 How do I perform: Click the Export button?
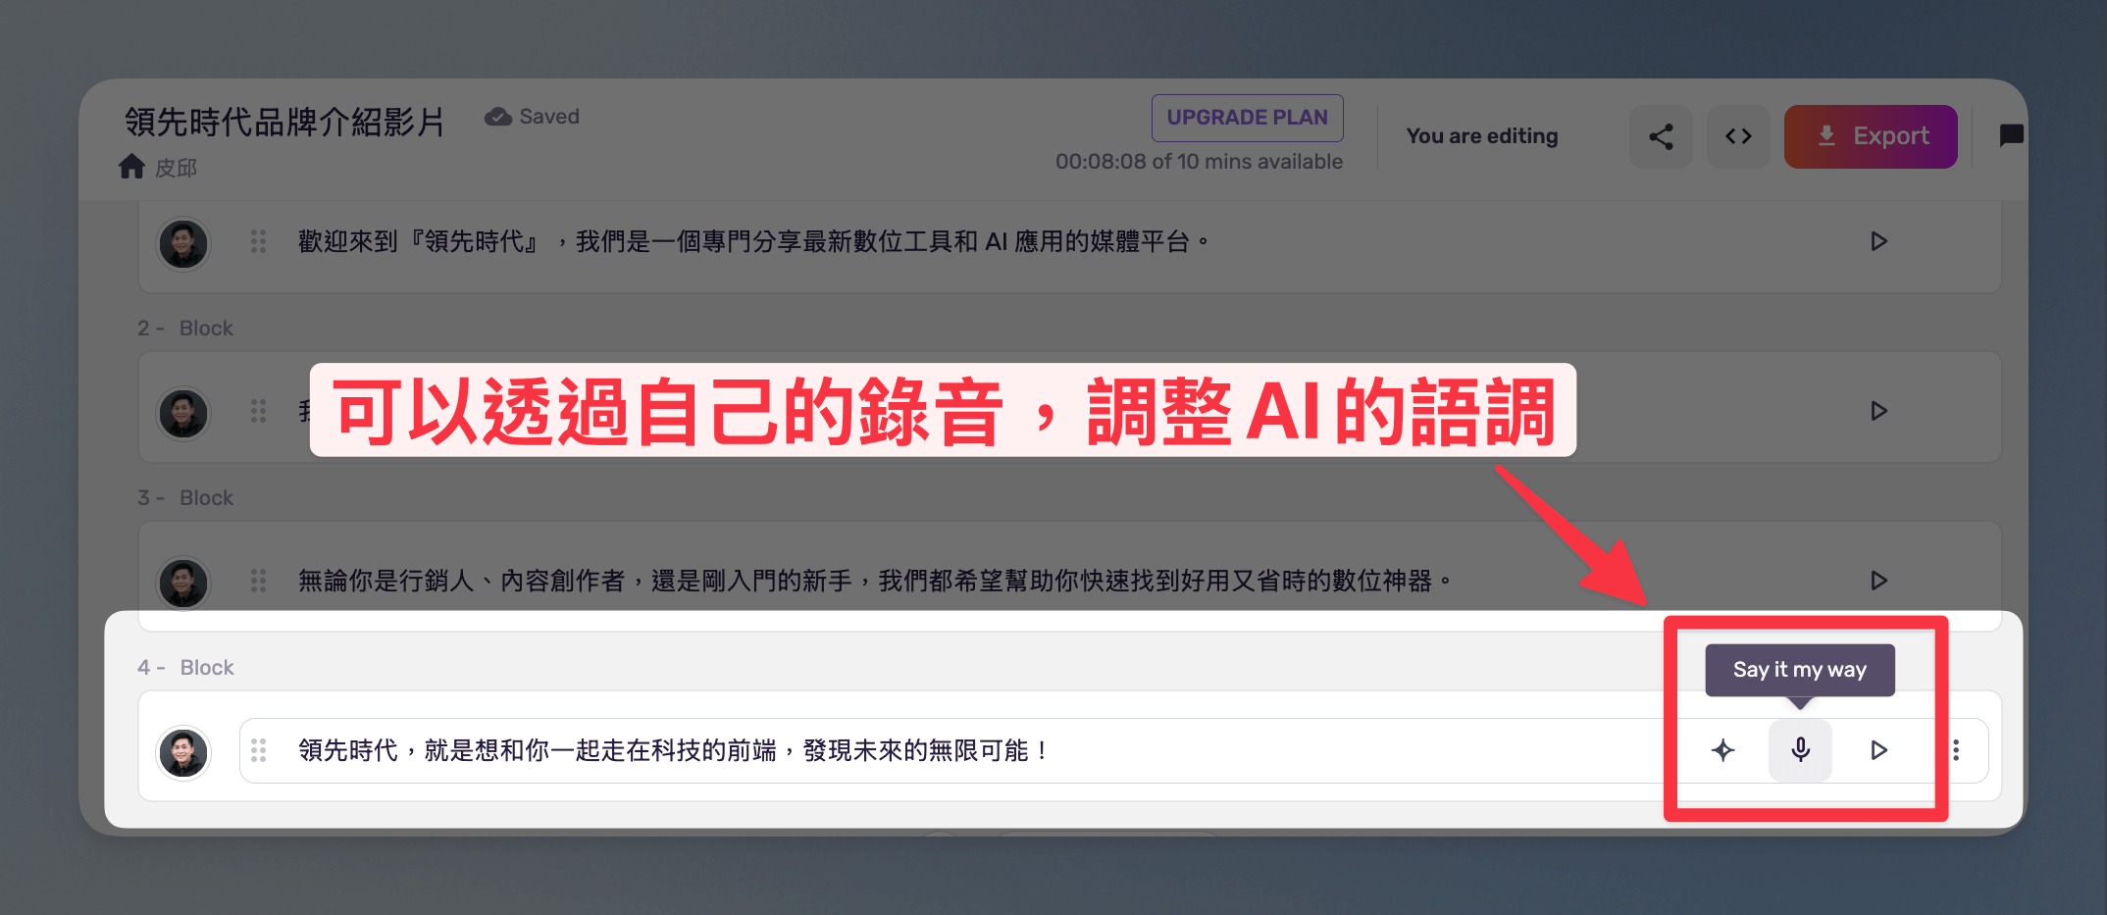1871,136
